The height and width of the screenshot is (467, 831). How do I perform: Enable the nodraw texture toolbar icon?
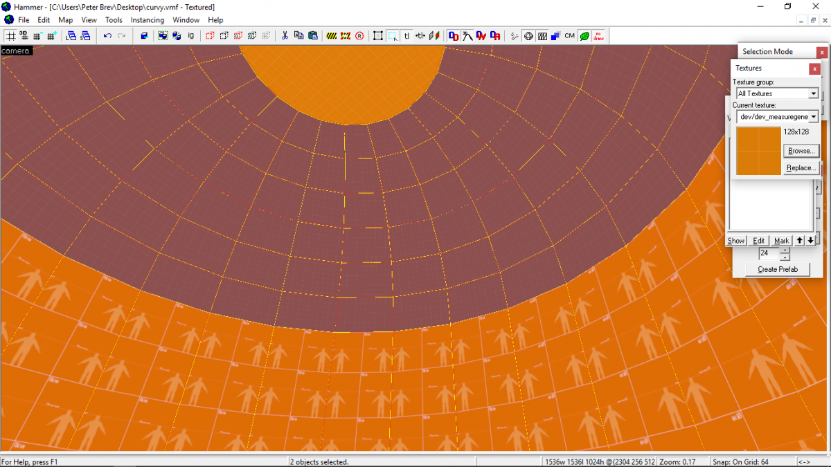pyautogui.click(x=598, y=35)
